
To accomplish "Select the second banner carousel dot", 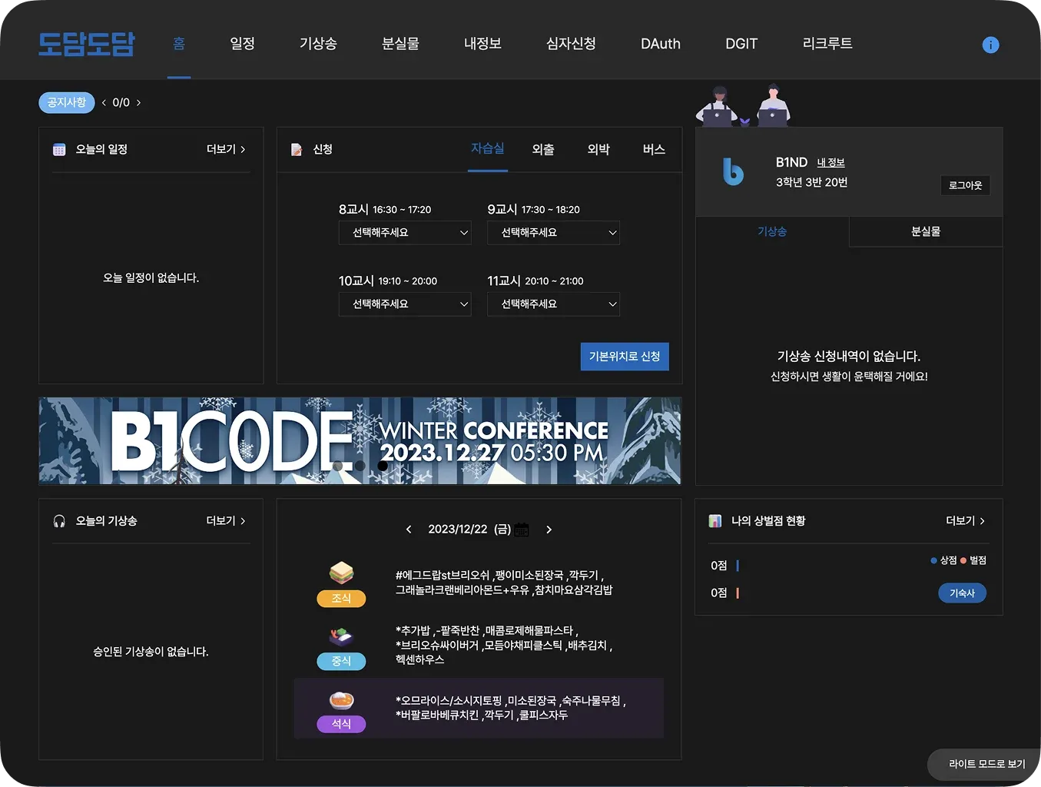I will [360, 466].
